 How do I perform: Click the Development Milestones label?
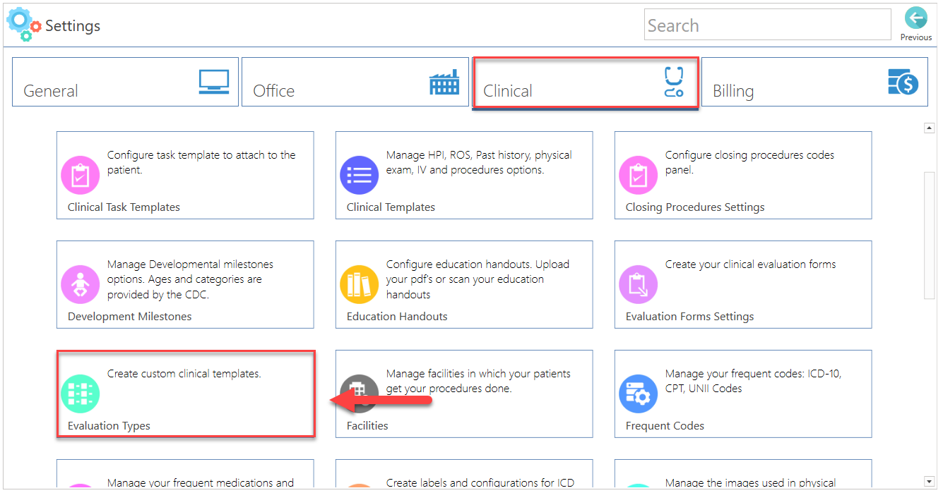(x=129, y=317)
